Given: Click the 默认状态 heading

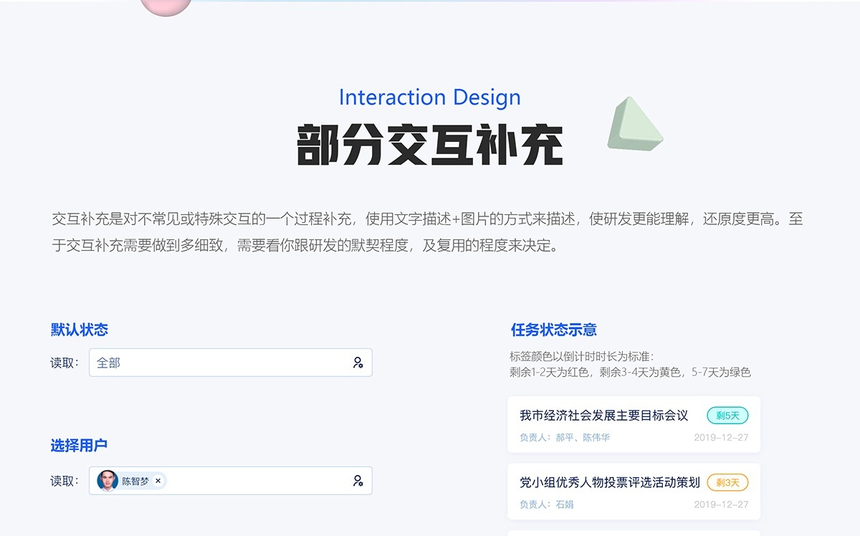Looking at the screenshot, I should pos(79,330).
